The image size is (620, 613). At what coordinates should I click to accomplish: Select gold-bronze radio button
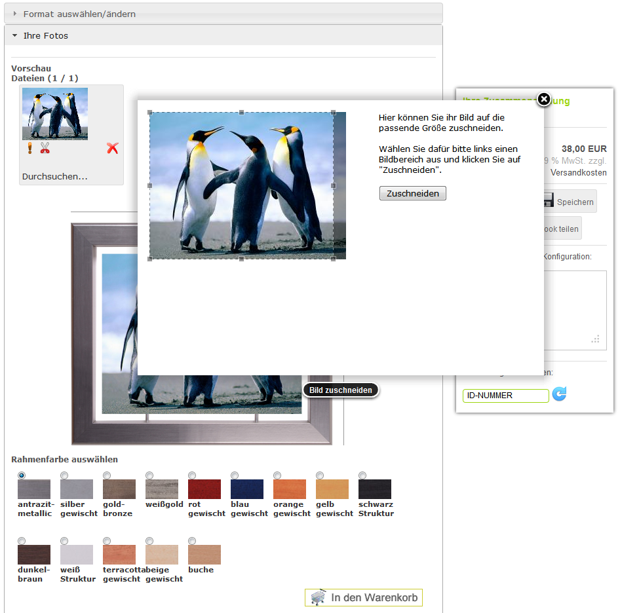[x=107, y=475]
